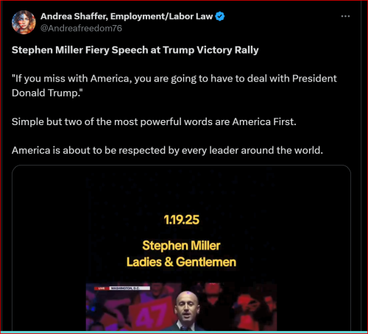Screen dimensions: 368x334
Task: Open Andrea Shaffer's profile avatar
Action: point(24,22)
